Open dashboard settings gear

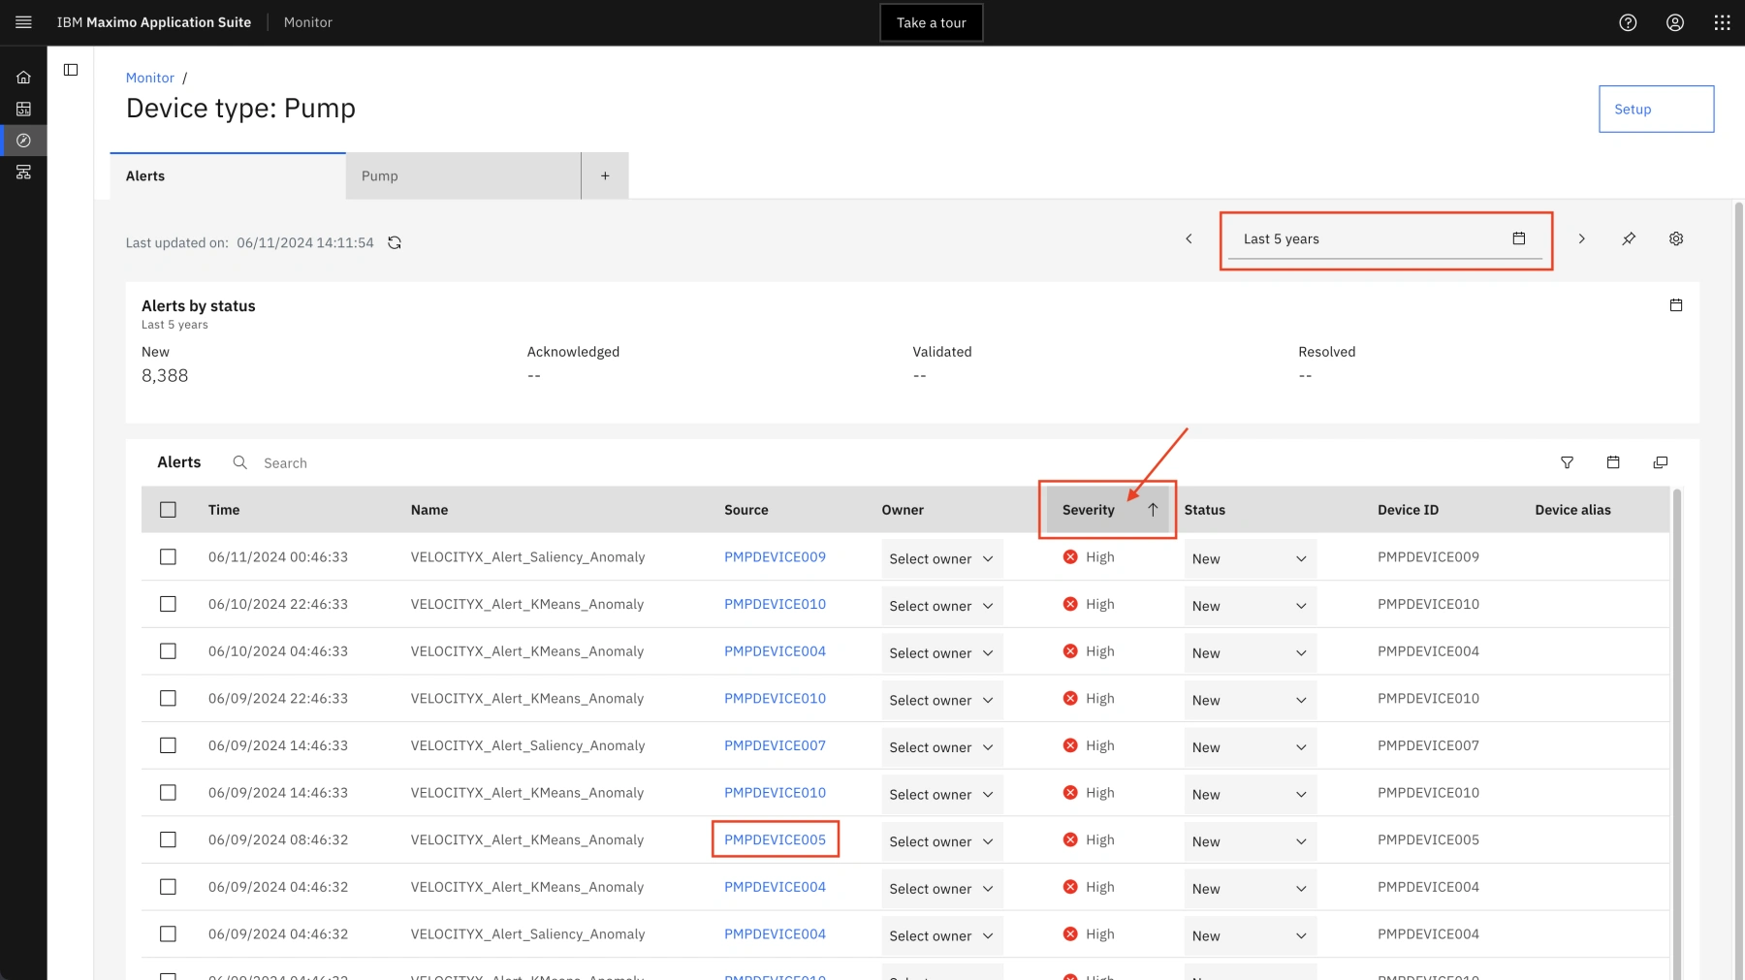[1676, 238]
